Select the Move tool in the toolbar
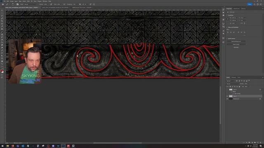Viewport: 264px width, 148px height. click(2, 11)
